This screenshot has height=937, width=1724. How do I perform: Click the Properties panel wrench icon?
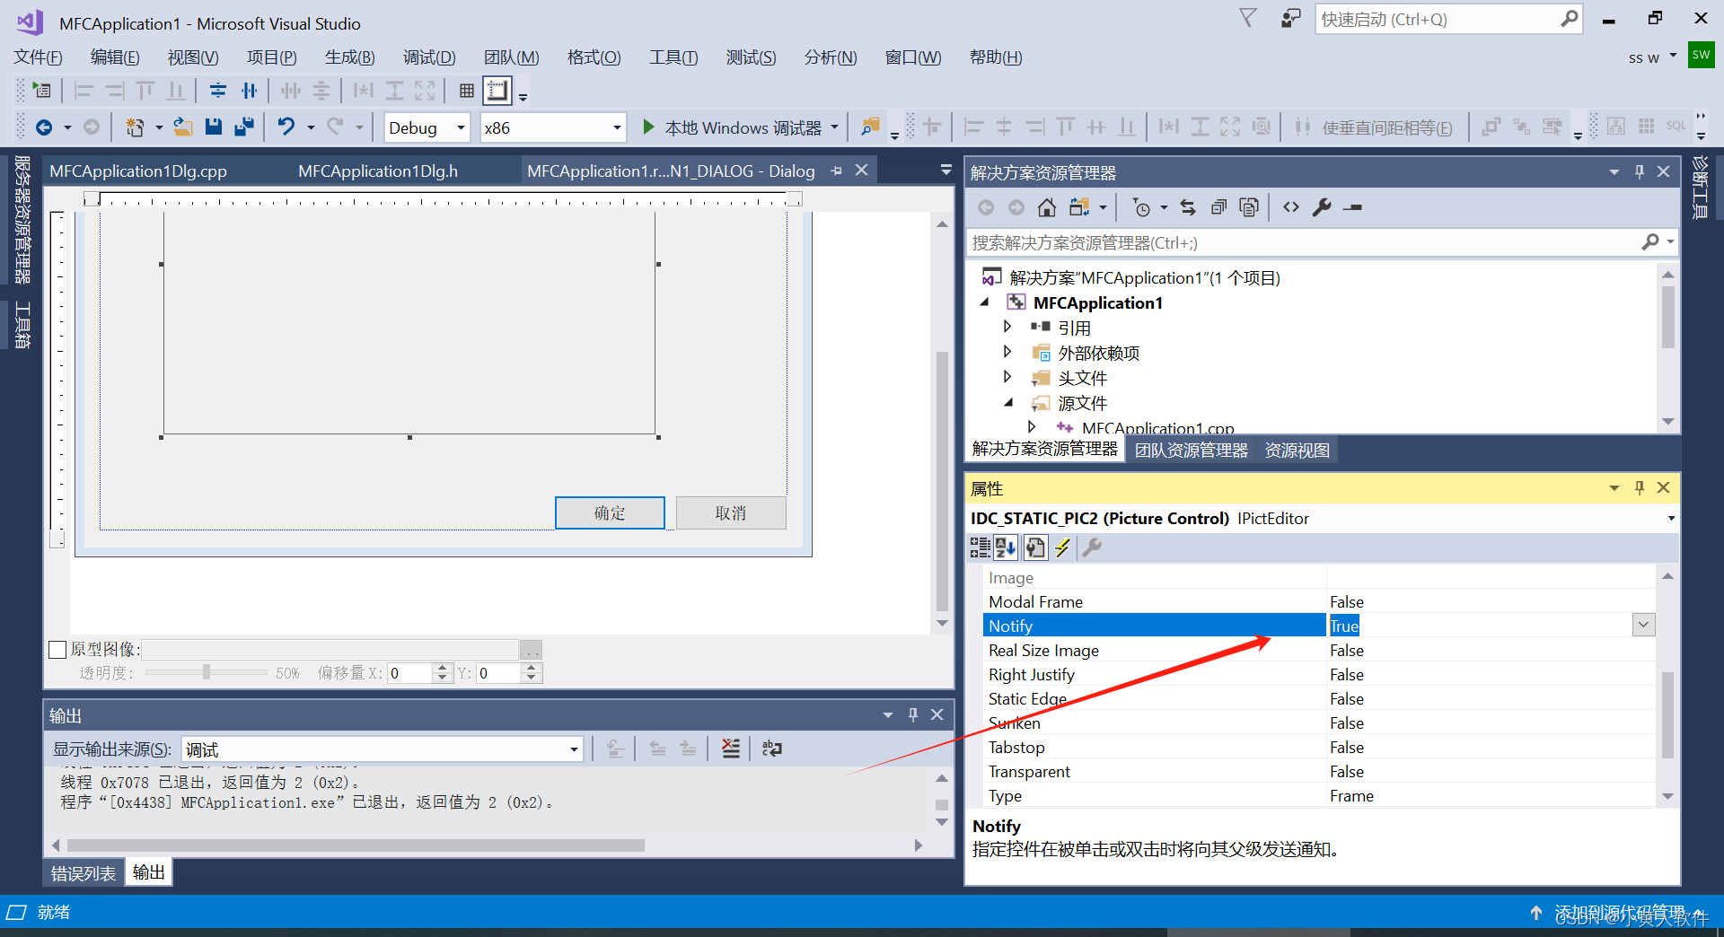pyautogui.click(x=1092, y=547)
